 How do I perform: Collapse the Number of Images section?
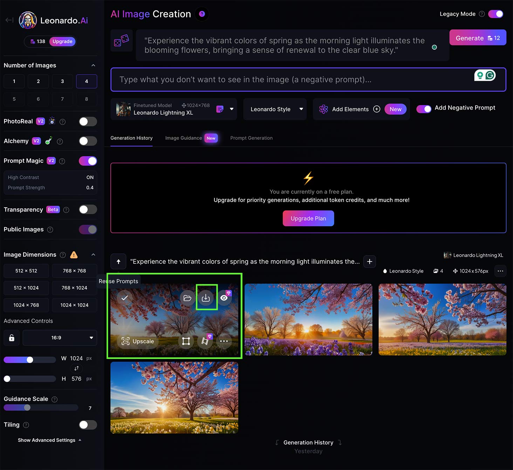pos(93,65)
